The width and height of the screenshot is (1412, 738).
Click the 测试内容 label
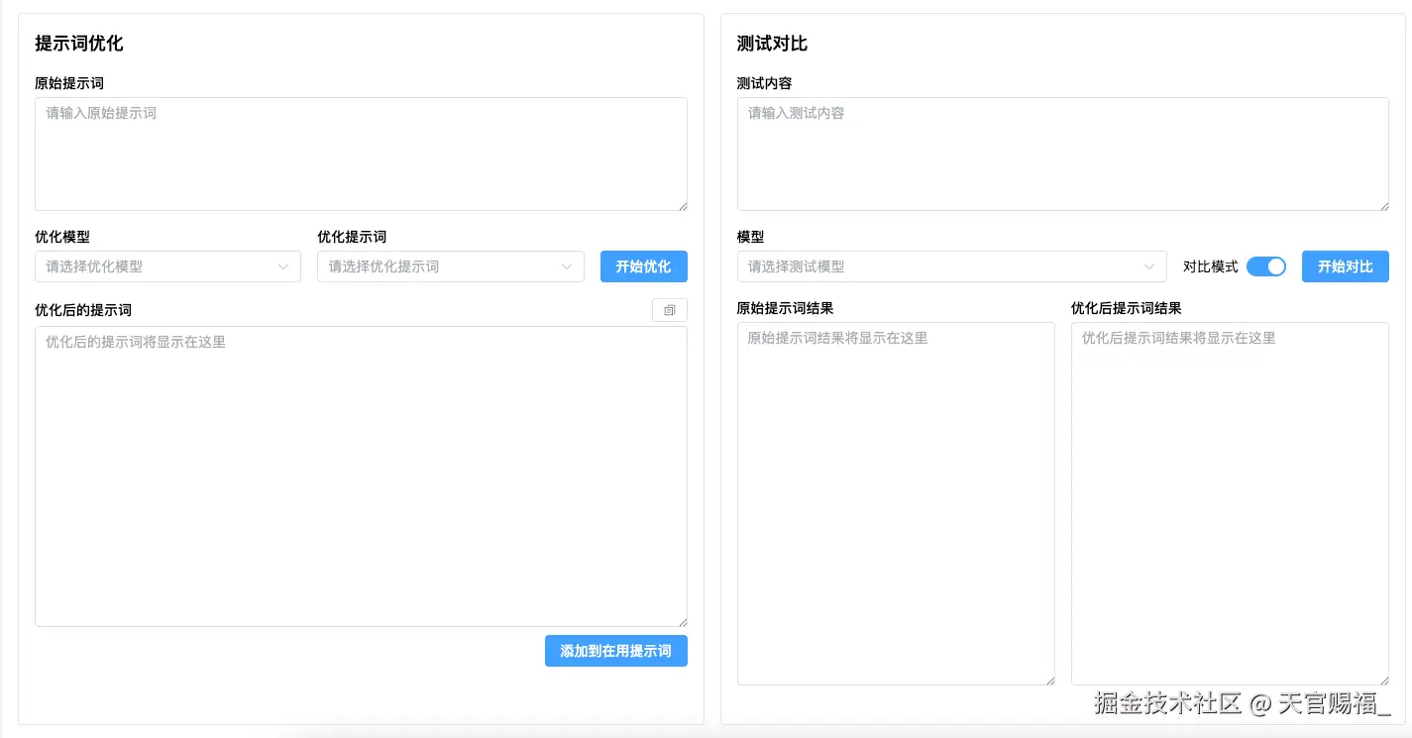[765, 83]
